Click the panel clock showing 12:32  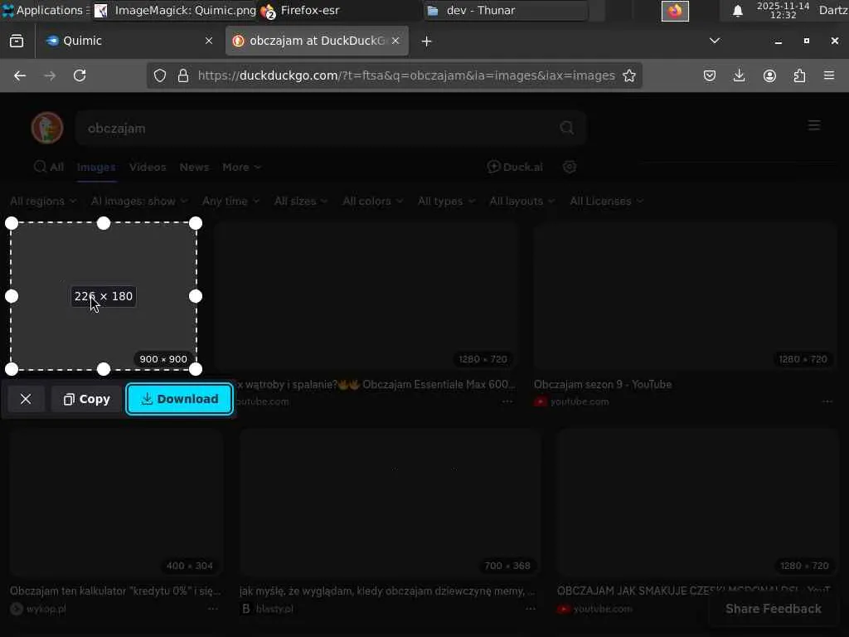click(783, 10)
